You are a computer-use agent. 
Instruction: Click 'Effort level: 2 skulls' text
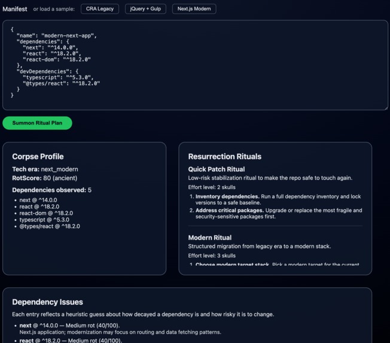(x=212, y=187)
